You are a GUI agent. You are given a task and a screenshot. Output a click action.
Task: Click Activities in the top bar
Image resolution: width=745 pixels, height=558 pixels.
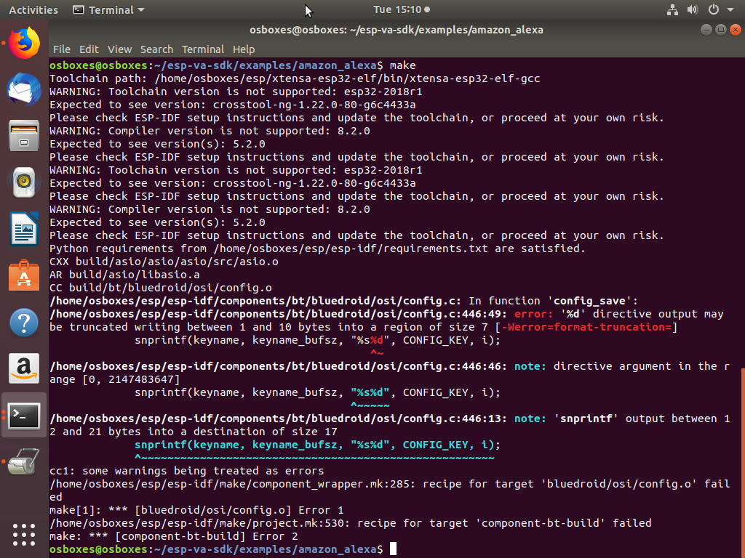coord(33,10)
